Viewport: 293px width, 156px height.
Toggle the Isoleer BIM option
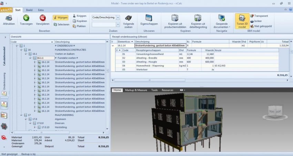coord(256,21)
